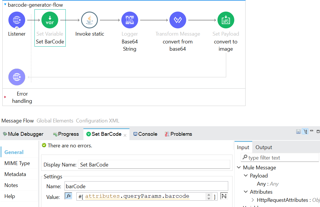Viewport: 320px width, 207px height.
Task: Click the up stepper arrow on Value field
Action: click(209, 195)
